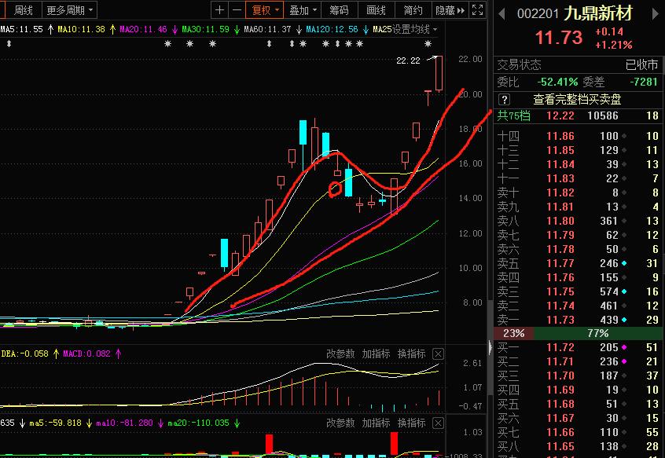
Task: Click the 已收市 trading status
Action: click(x=641, y=65)
